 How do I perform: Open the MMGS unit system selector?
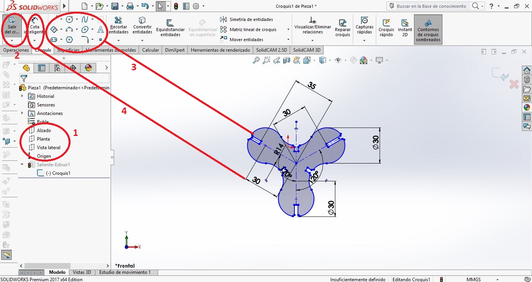point(473,279)
